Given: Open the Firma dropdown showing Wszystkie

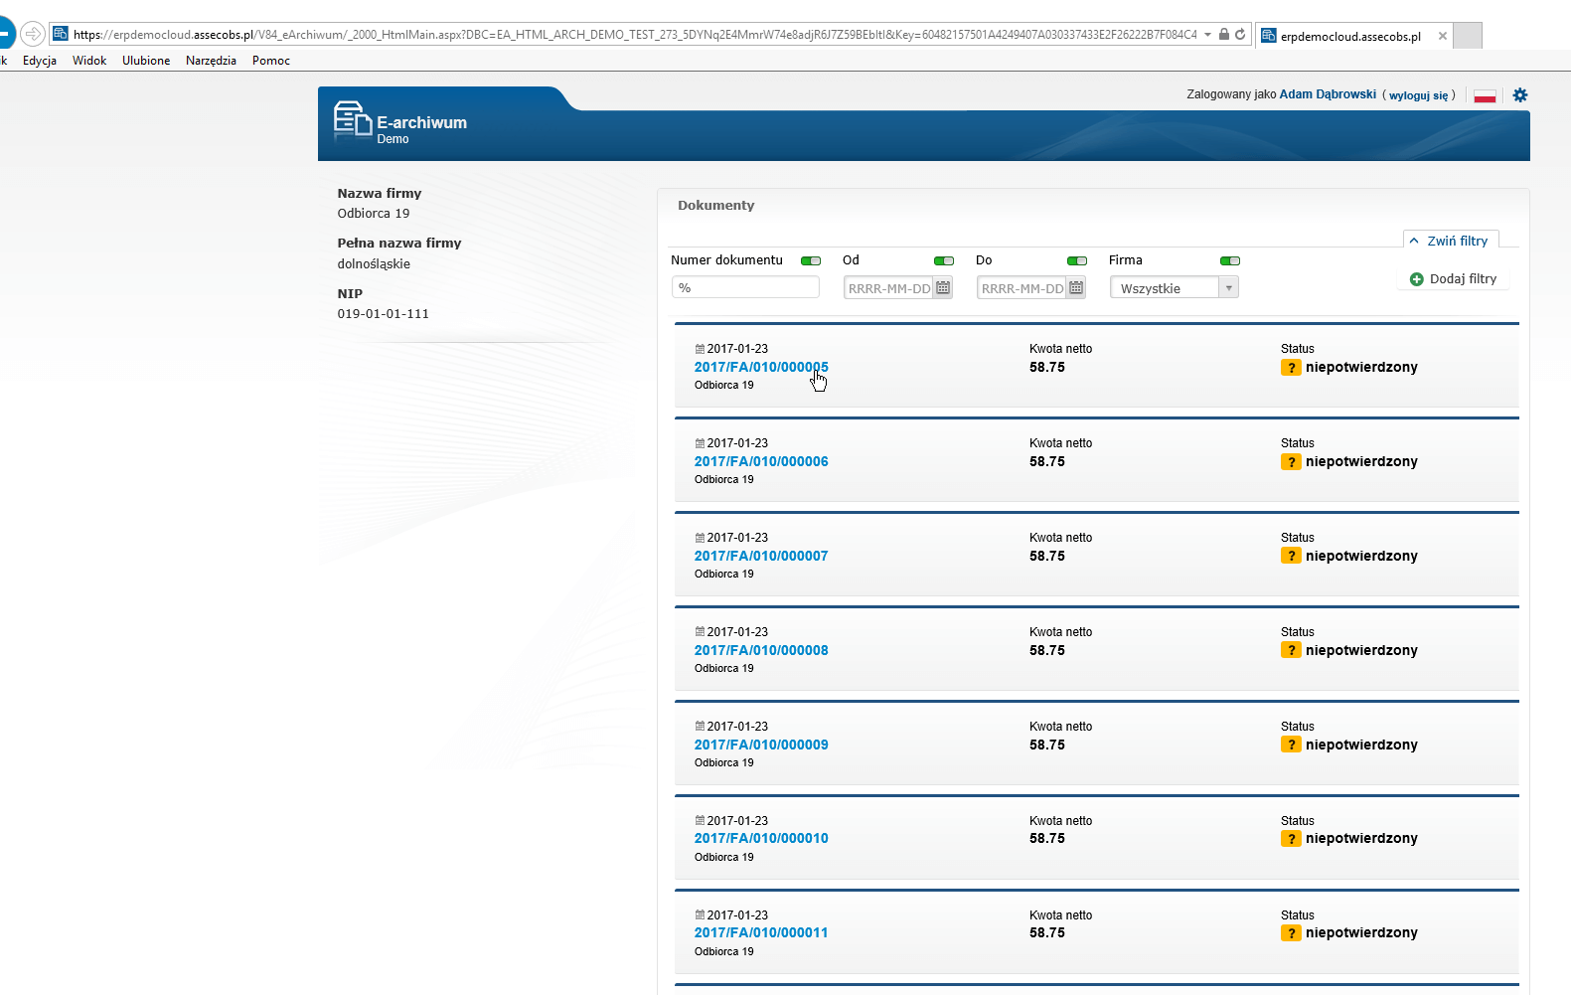Looking at the screenshot, I should coord(1175,288).
